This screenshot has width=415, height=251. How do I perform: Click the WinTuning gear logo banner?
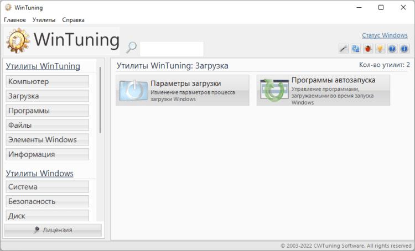[62, 41]
